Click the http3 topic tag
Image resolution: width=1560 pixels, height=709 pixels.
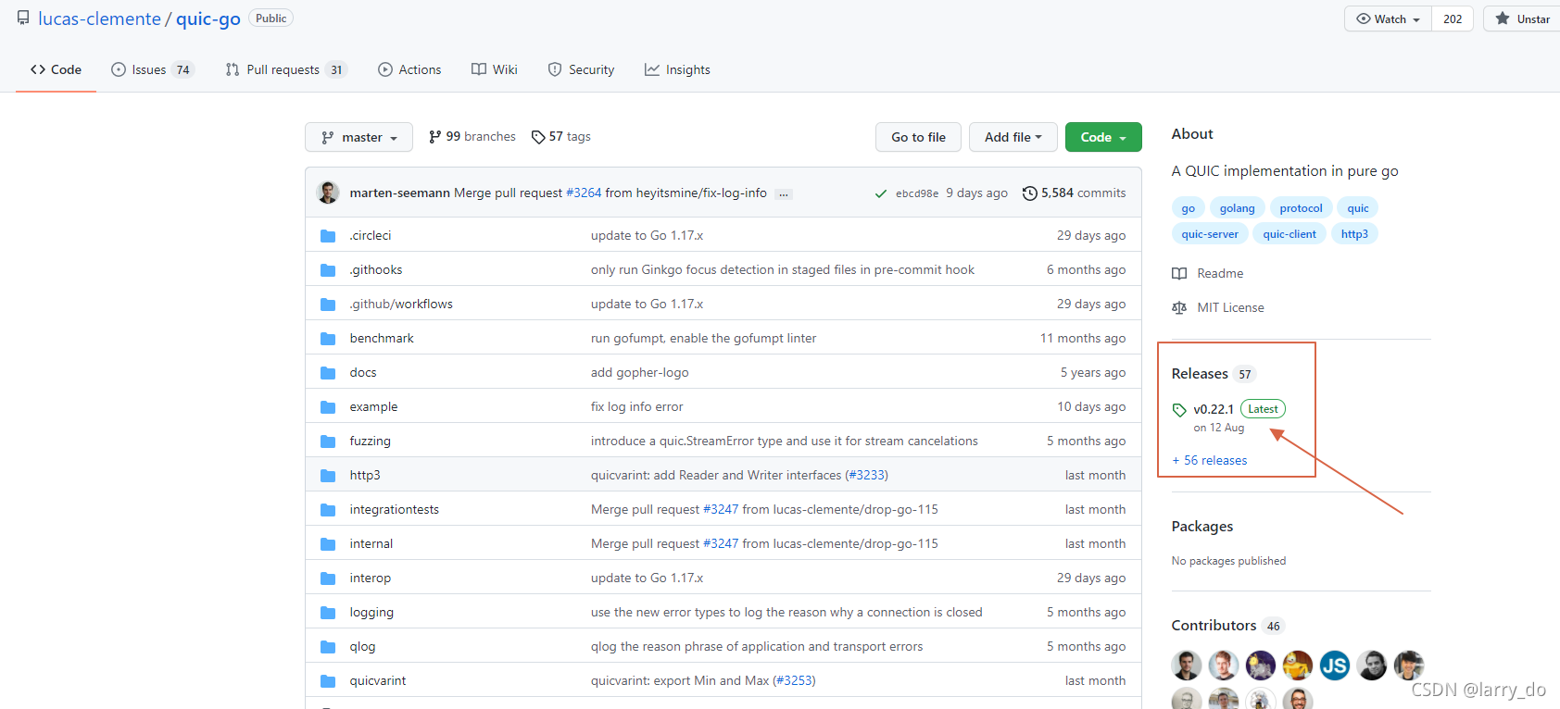1354,234
